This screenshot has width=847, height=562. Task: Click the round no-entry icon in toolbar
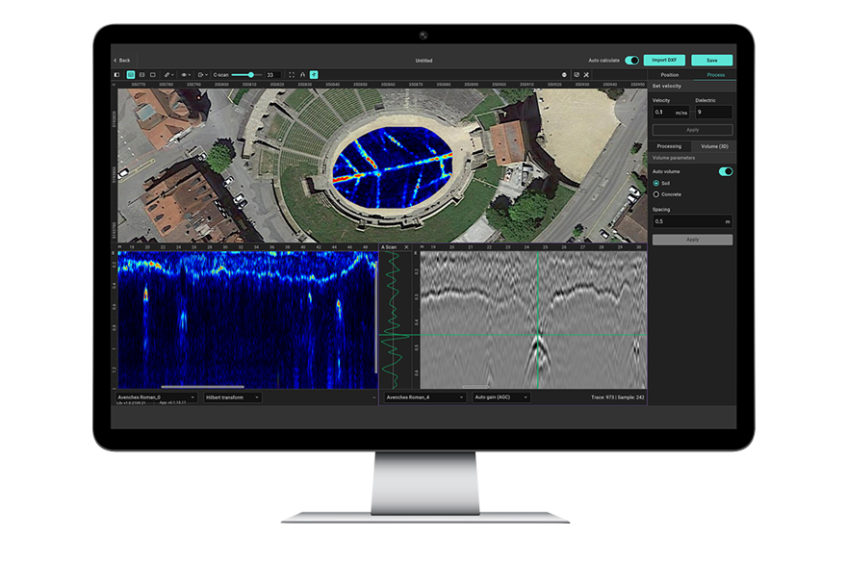564,74
